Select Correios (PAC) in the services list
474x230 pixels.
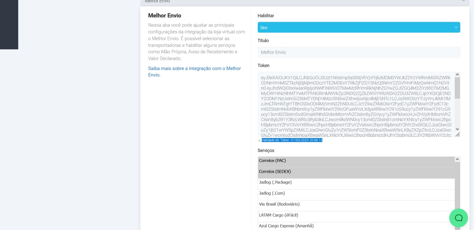pyautogui.click(x=356, y=161)
